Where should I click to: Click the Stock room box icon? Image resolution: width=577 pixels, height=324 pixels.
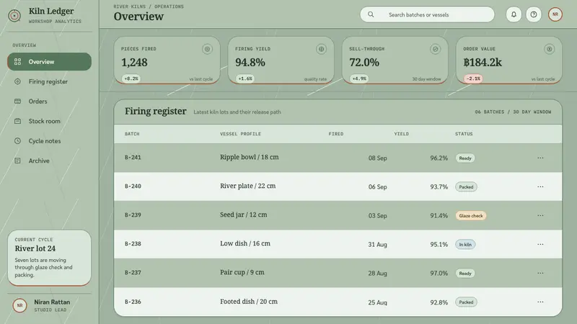tap(17, 121)
